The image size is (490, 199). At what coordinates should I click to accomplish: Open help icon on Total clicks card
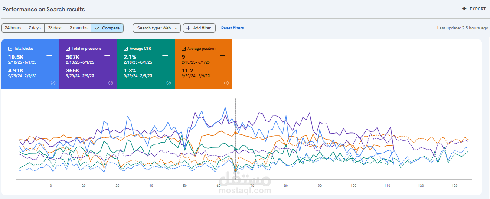point(53,83)
